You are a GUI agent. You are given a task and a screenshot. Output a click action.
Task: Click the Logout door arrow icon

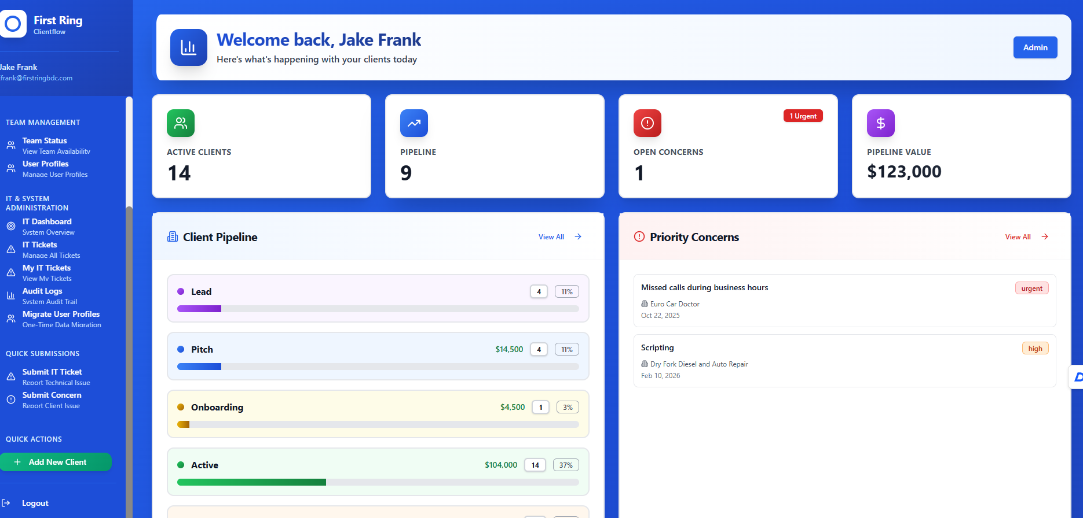point(6,503)
